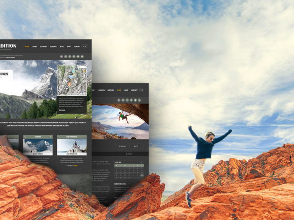Image resolution: width=294 pixels, height=220 pixels.
Task: Click the orange map marker pin
Action: (69, 84)
